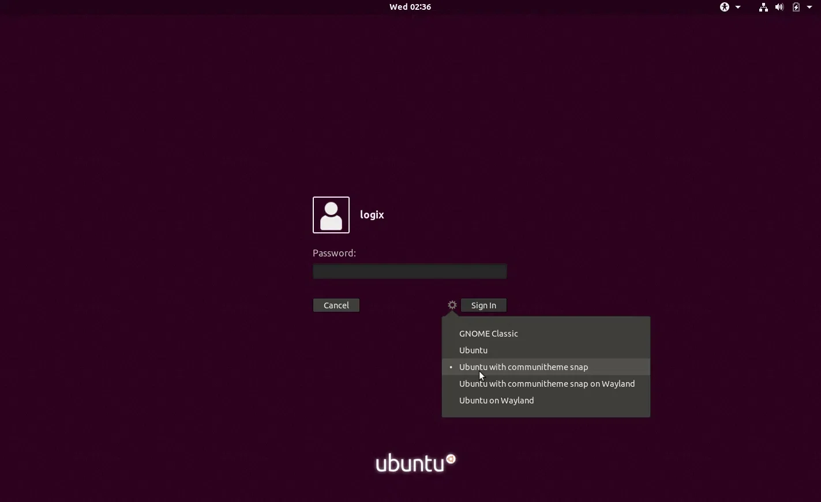This screenshot has height=502, width=821.
Task: Expand the system menu dropdown arrow
Action: (x=809, y=7)
